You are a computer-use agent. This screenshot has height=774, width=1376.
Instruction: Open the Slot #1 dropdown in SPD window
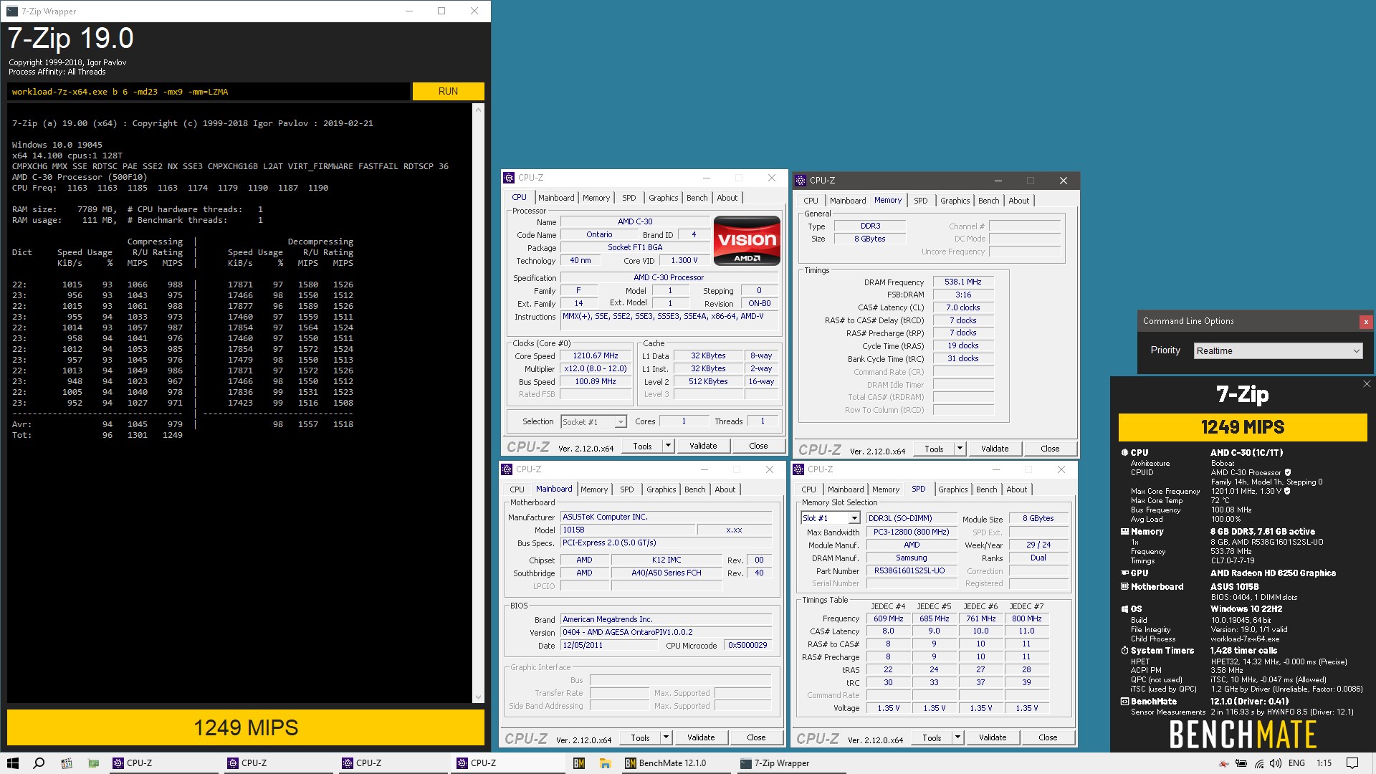pos(830,518)
